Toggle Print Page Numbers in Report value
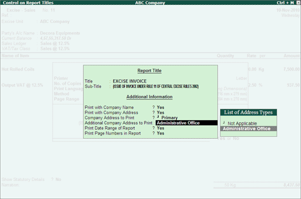Image resolution: width=301 pixels, height=199 pixels. pos(160,133)
